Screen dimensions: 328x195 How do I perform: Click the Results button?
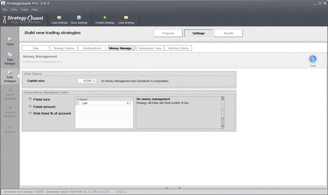(x=228, y=33)
